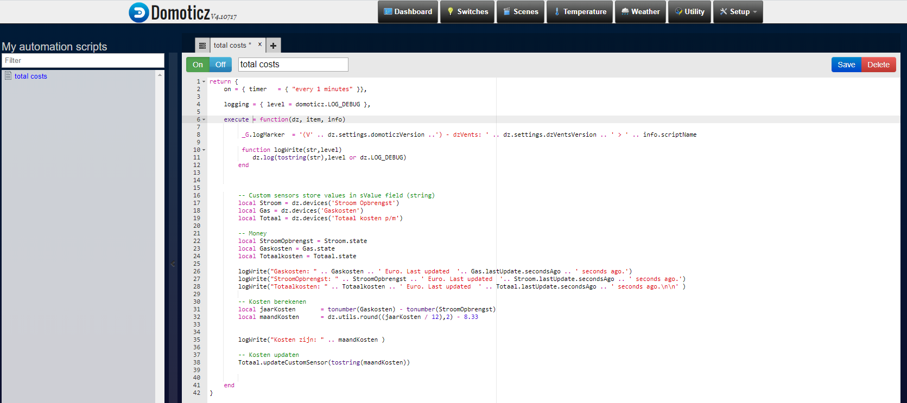Go to the Temperature page
Viewport: 907px width, 403px height.
click(x=580, y=12)
